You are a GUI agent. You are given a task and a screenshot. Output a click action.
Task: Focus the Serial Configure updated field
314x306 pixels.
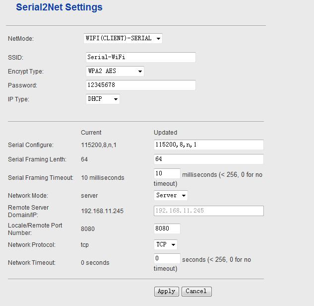(x=208, y=145)
